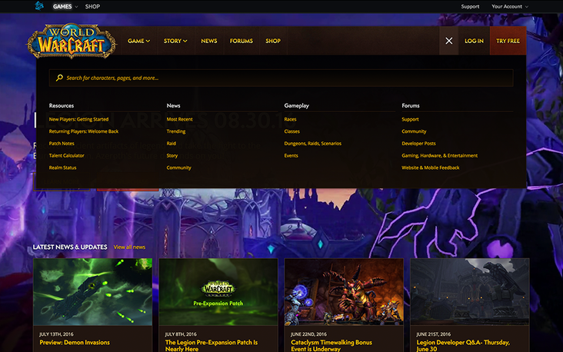The image size is (563, 352).
Task: Click The Legion Pre-Expansion Patch headline
Action: [x=212, y=346]
